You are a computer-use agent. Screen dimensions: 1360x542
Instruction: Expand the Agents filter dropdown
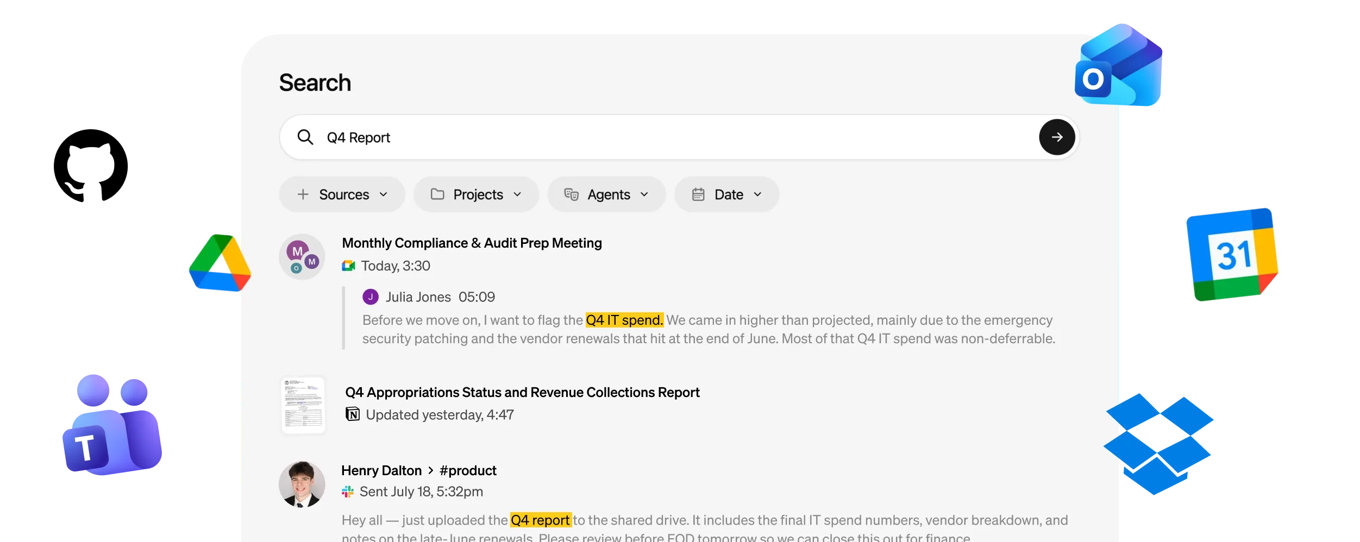pyautogui.click(x=607, y=194)
